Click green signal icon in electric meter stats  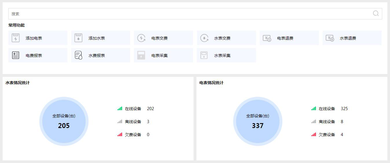click(314, 108)
